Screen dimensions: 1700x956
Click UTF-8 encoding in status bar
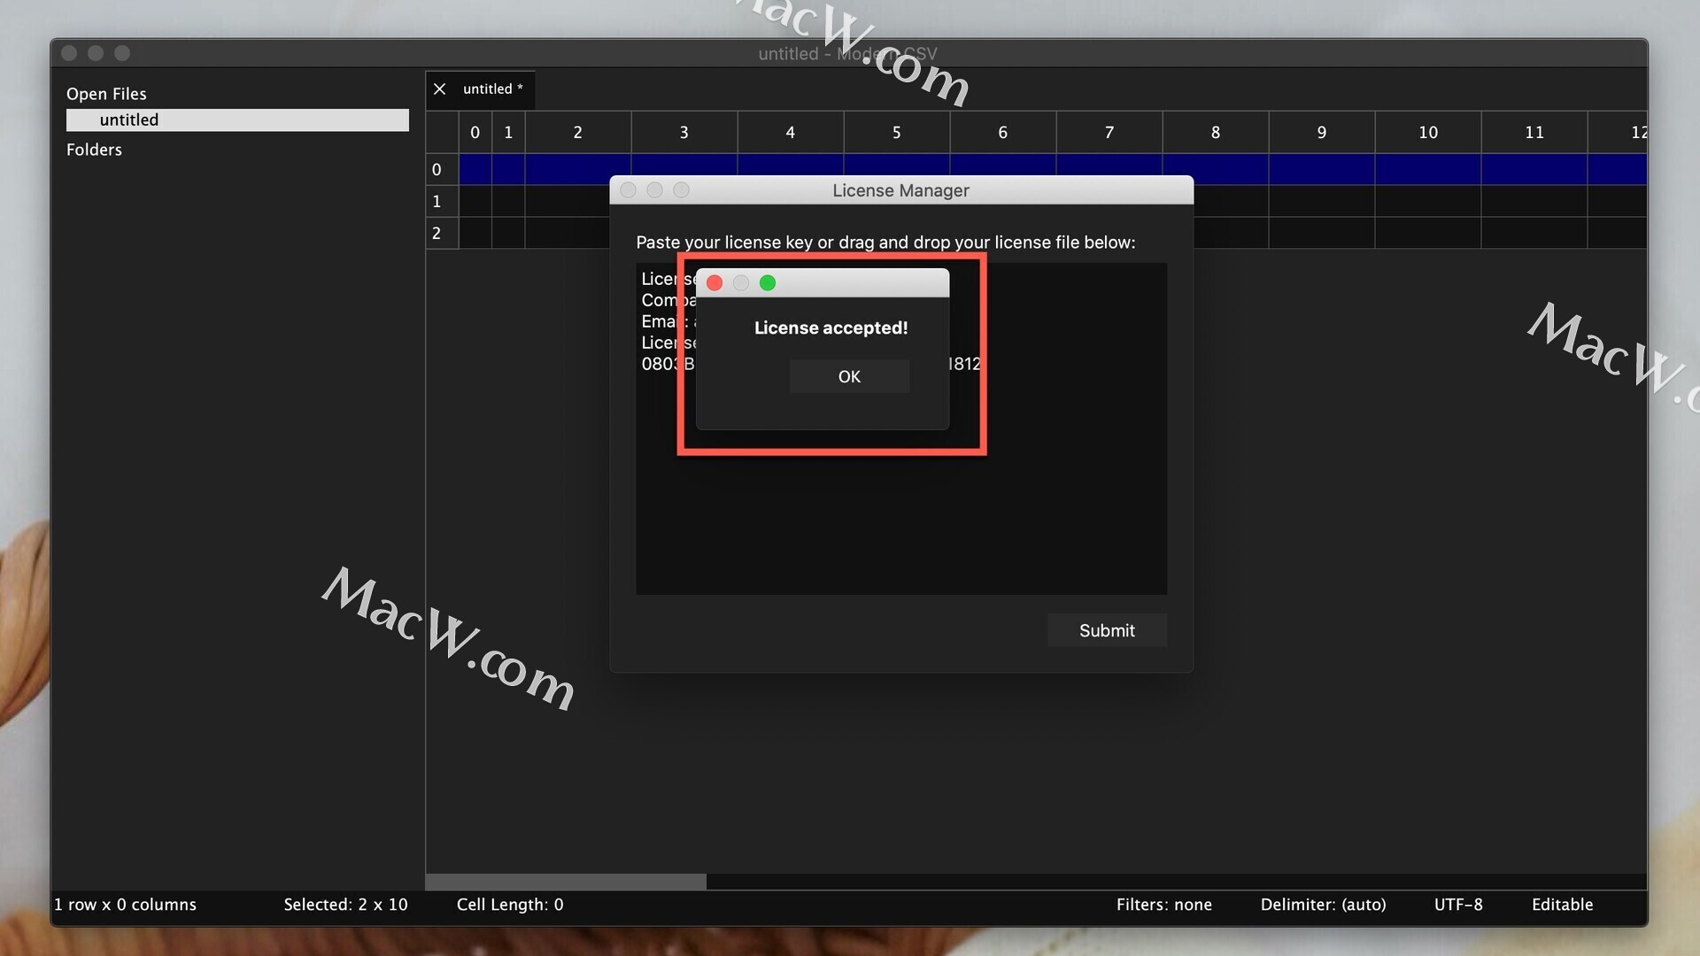[x=1458, y=905]
